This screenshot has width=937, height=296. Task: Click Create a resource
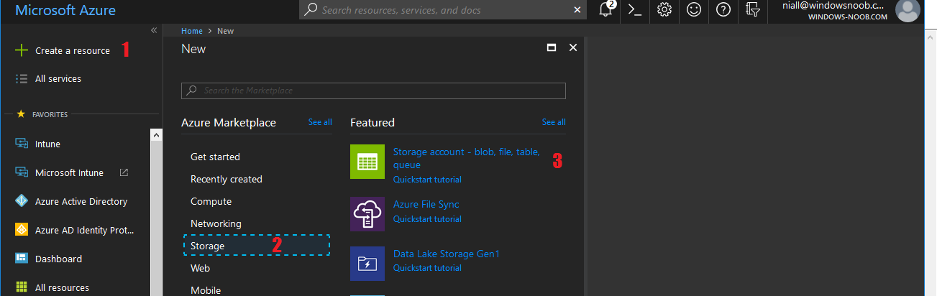point(73,50)
